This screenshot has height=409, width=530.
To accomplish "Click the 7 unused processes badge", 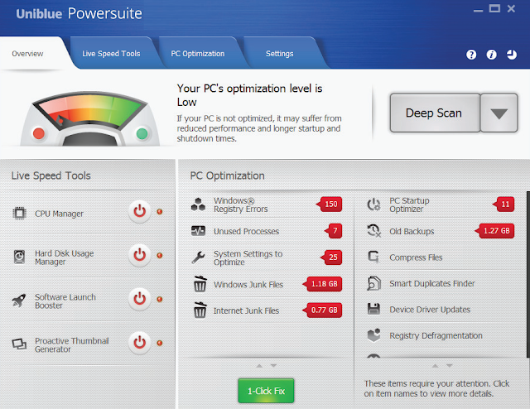I will (333, 231).
